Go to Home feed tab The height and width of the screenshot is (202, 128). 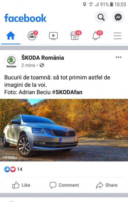(11, 36)
